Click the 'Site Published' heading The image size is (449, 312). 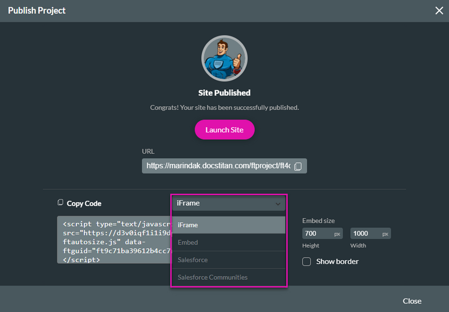[x=224, y=93]
